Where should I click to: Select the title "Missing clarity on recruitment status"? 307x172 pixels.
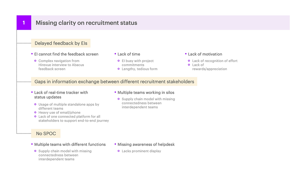pyautogui.click(x=86, y=23)
